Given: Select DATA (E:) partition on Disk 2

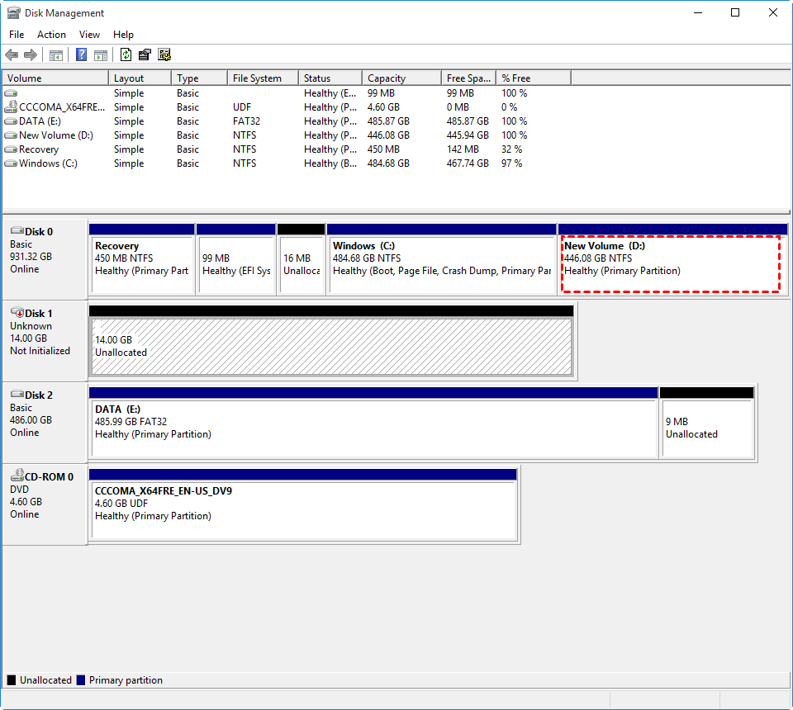Looking at the screenshot, I should point(373,428).
